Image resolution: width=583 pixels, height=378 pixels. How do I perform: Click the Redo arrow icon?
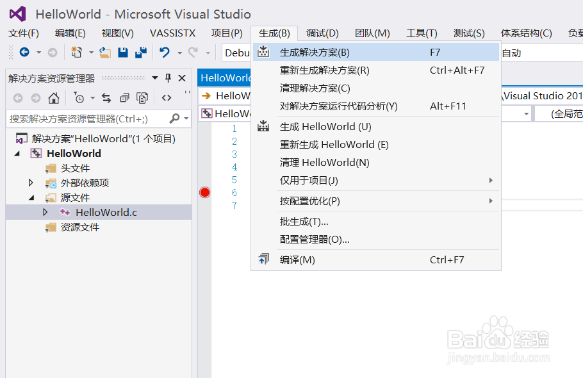click(x=193, y=53)
